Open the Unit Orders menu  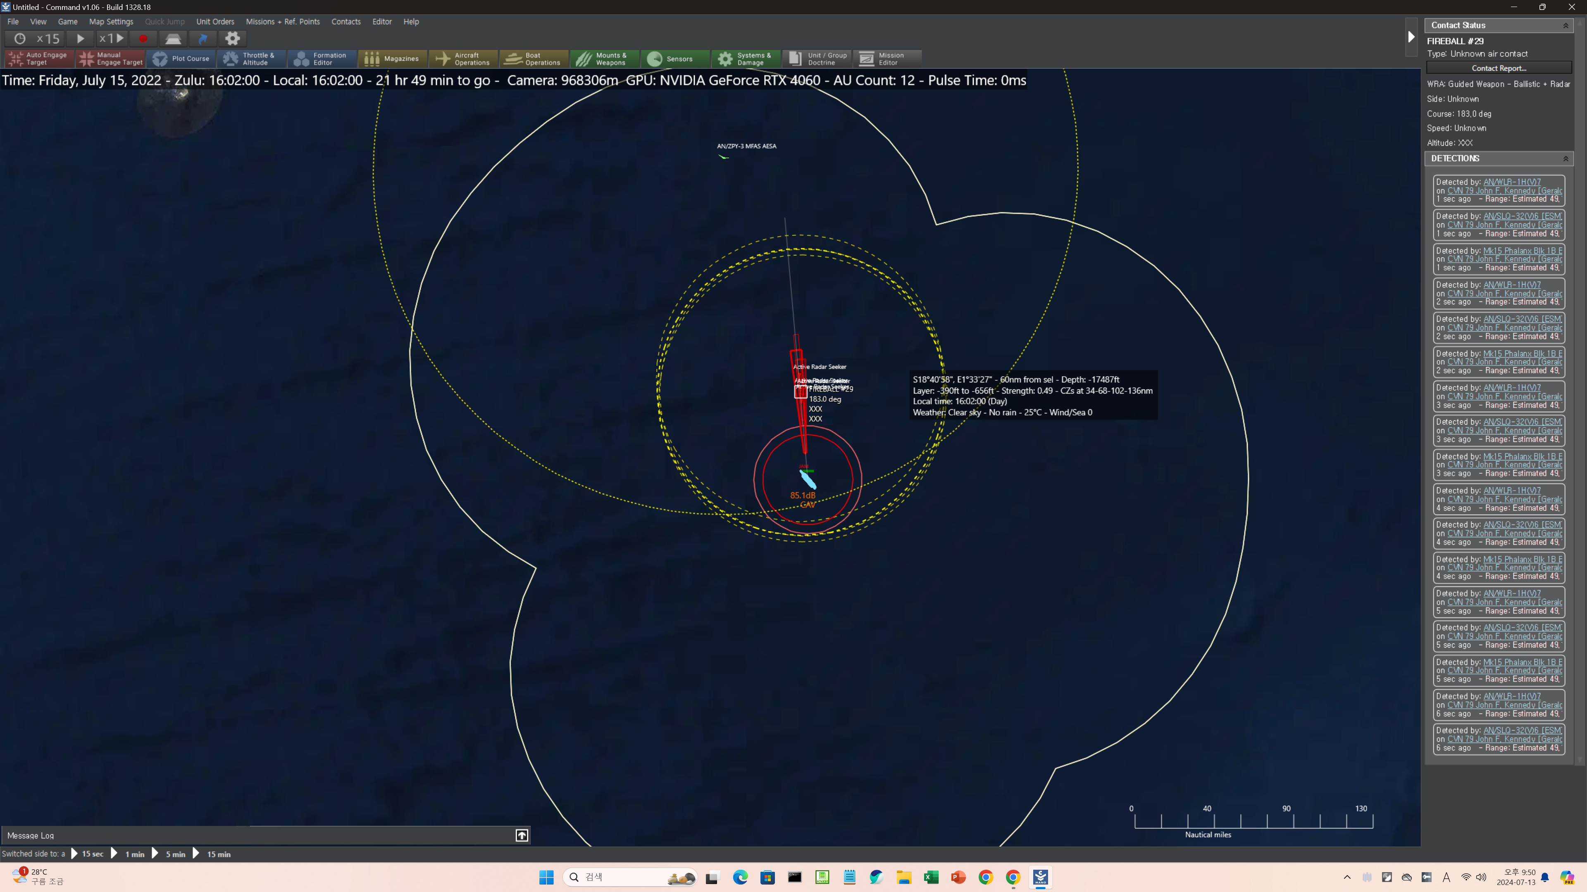[x=215, y=21]
